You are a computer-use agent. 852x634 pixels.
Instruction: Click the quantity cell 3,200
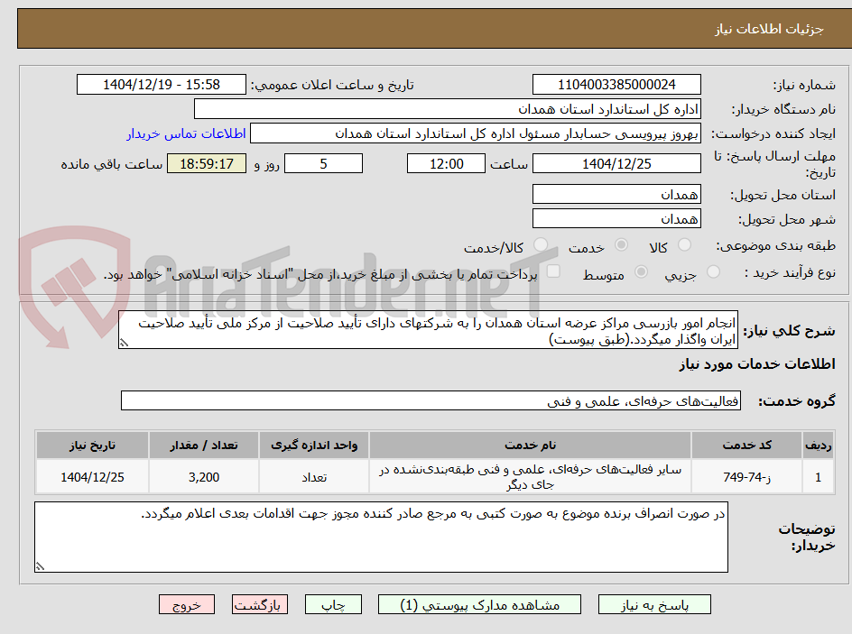tap(204, 477)
